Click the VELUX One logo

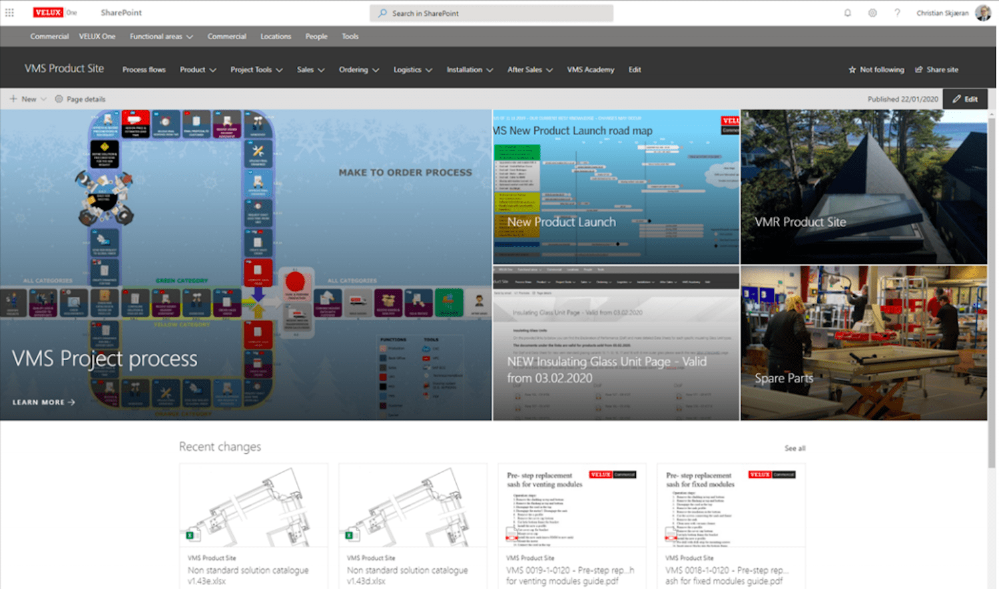(55, 13)
